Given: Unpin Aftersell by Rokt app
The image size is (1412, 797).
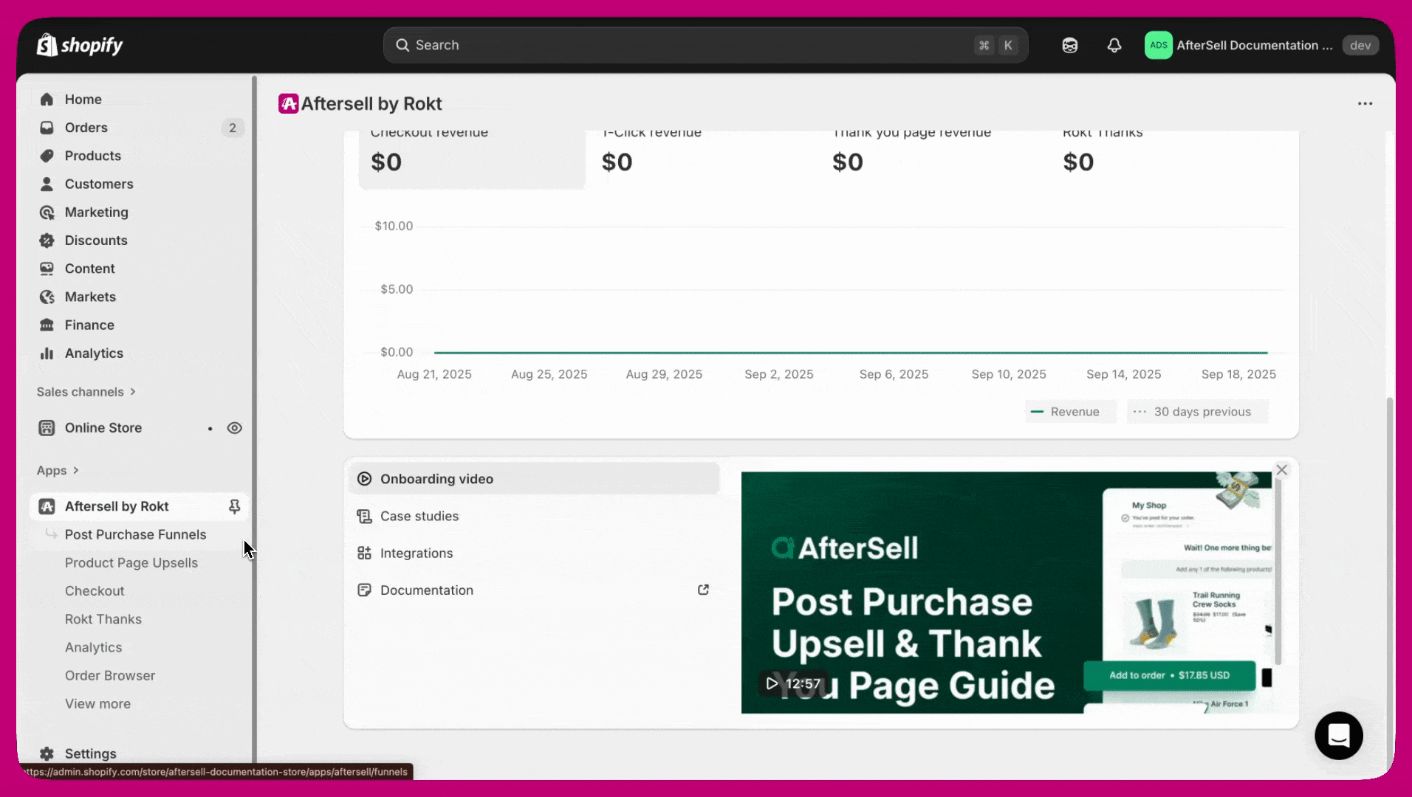Looking at the screenshot, I should tap(234, 506).
